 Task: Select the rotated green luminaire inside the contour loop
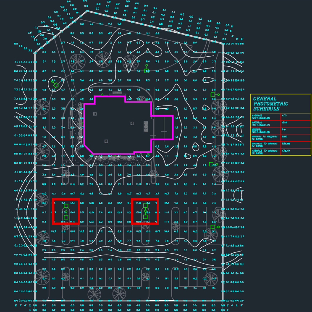[55, 84]
